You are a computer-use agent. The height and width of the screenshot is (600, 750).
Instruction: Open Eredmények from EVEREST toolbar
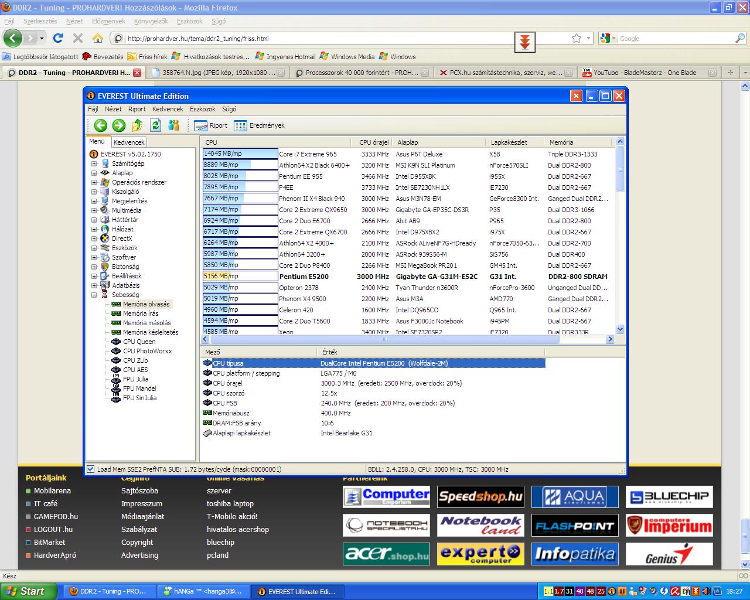pos(259,125)
